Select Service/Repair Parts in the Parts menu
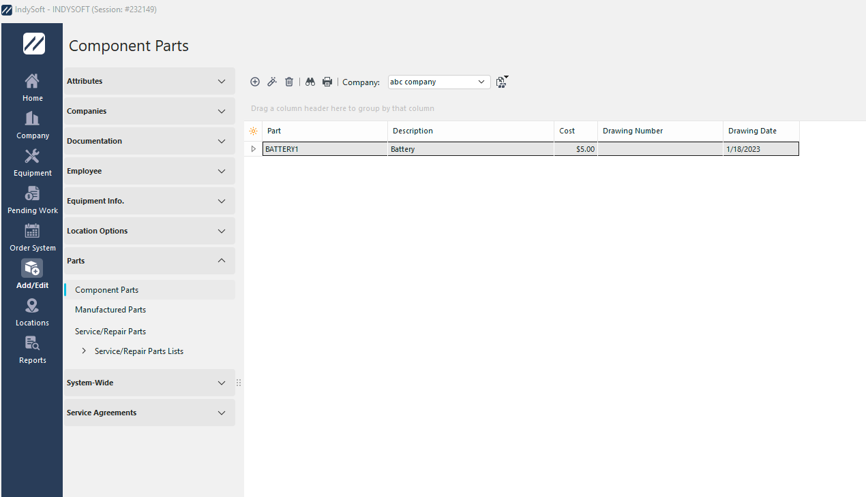Viewport: 866px width, 497px height. tap(110, 332)
